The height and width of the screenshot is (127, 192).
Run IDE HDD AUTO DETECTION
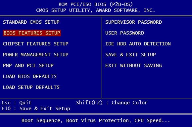[x=138, y=44]
